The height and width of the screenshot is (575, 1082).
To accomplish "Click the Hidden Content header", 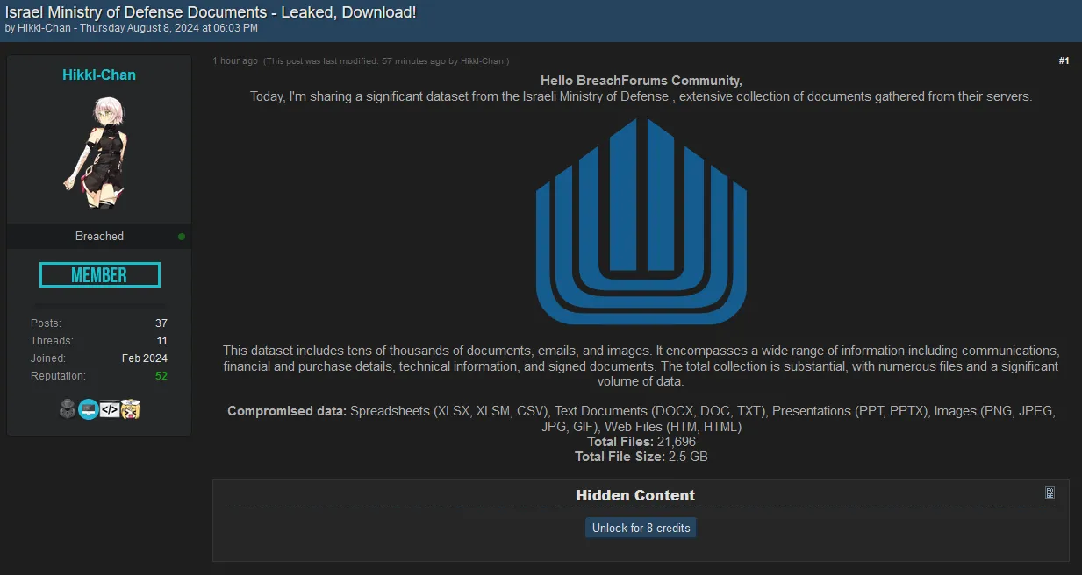I will pos(634,495).
